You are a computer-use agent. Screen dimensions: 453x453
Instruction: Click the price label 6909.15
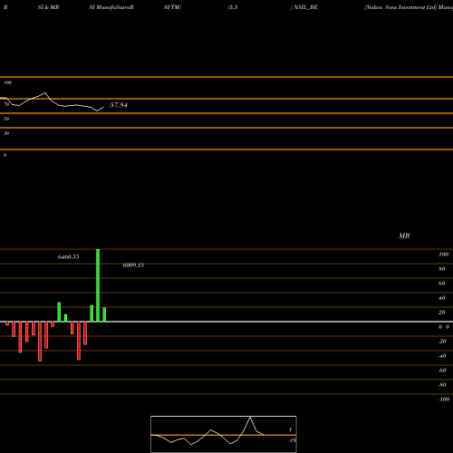[x=133, y=265]
